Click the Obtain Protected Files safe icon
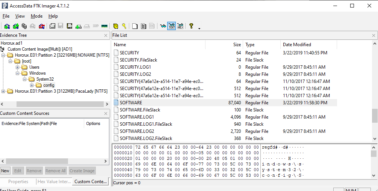This screenshot has height=191, width=378. (x=116, y=26)
